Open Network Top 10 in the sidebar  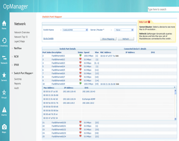21,37
